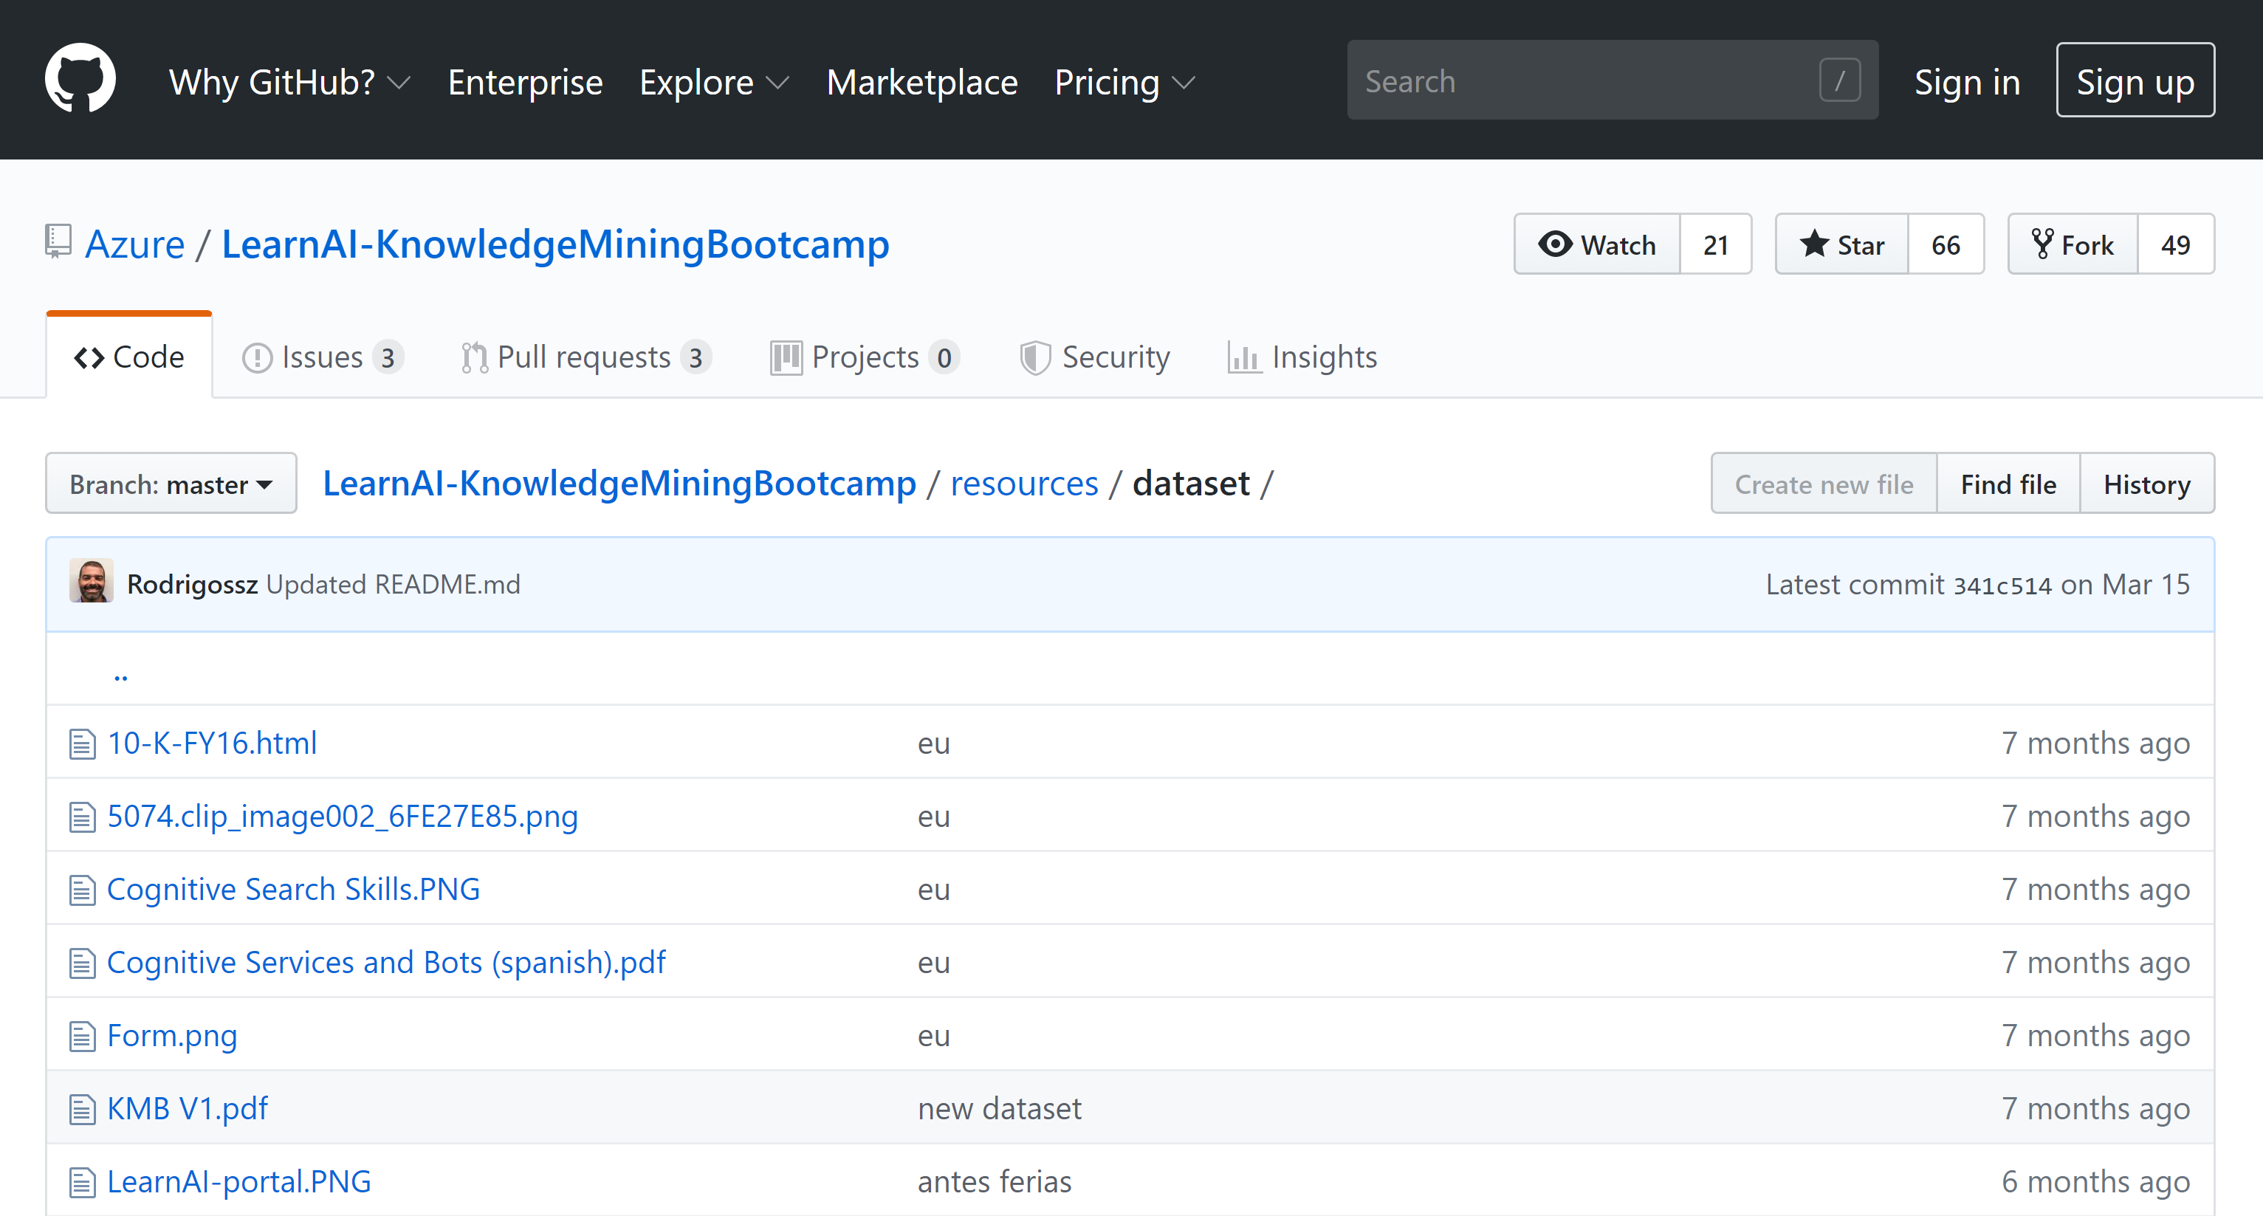This screenshot has height=1216, width=2263.
Task: Open the resources breadcrumb link
Action: (1024, 482)
